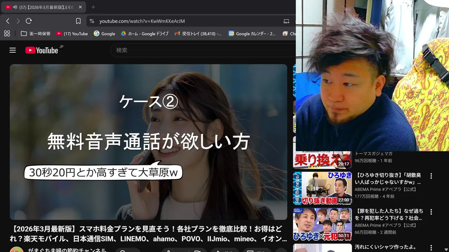
Task: Click the がまぐち夫婦 channel avatar
Action: (x=16, y=250)
